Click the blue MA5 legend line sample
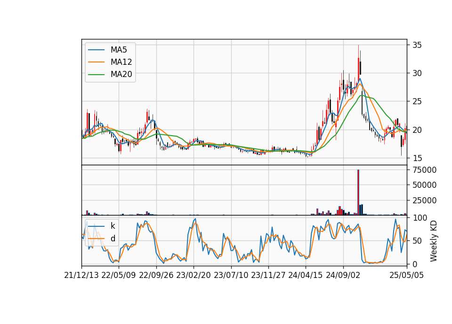The image size is (452, 324). coord(96,50)
